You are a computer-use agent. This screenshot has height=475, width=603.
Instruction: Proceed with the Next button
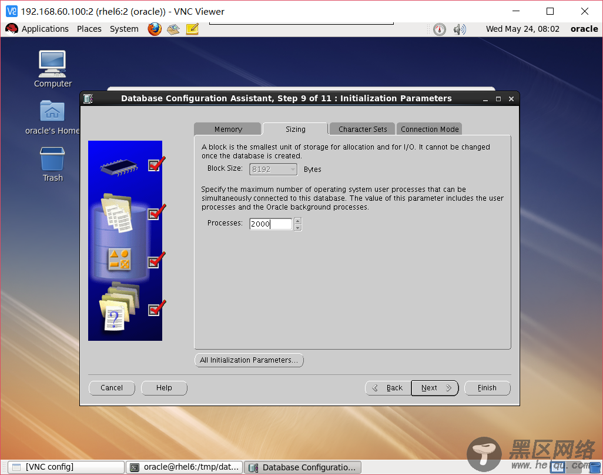click(435, 388)
